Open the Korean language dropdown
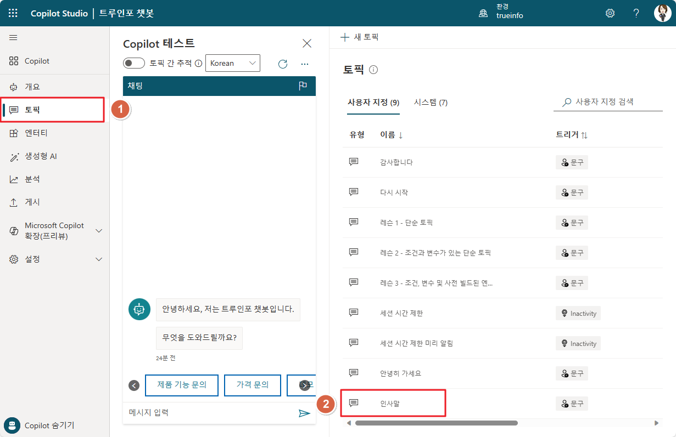Image resolution: width=676 pixels, height=437 pixels. pyautogui.click(x=233, y=63)
